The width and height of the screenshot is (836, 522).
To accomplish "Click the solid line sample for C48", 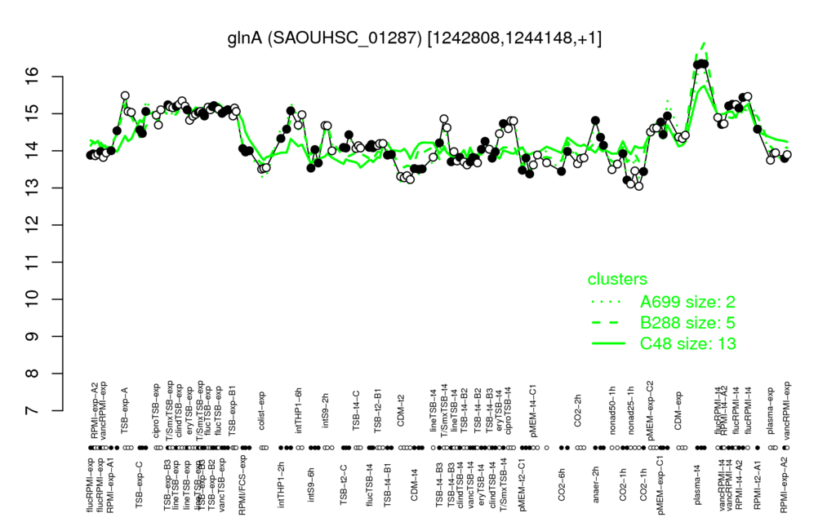I will click(x=607, y=343).
